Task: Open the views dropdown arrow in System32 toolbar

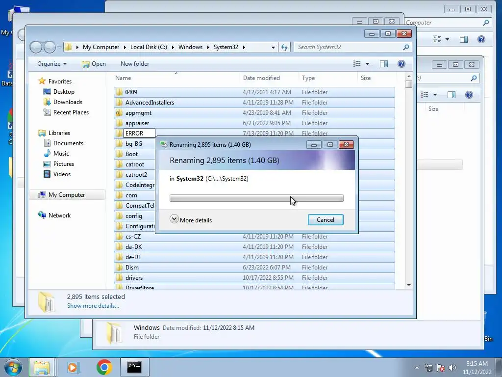Action: [x=368, y=64]
